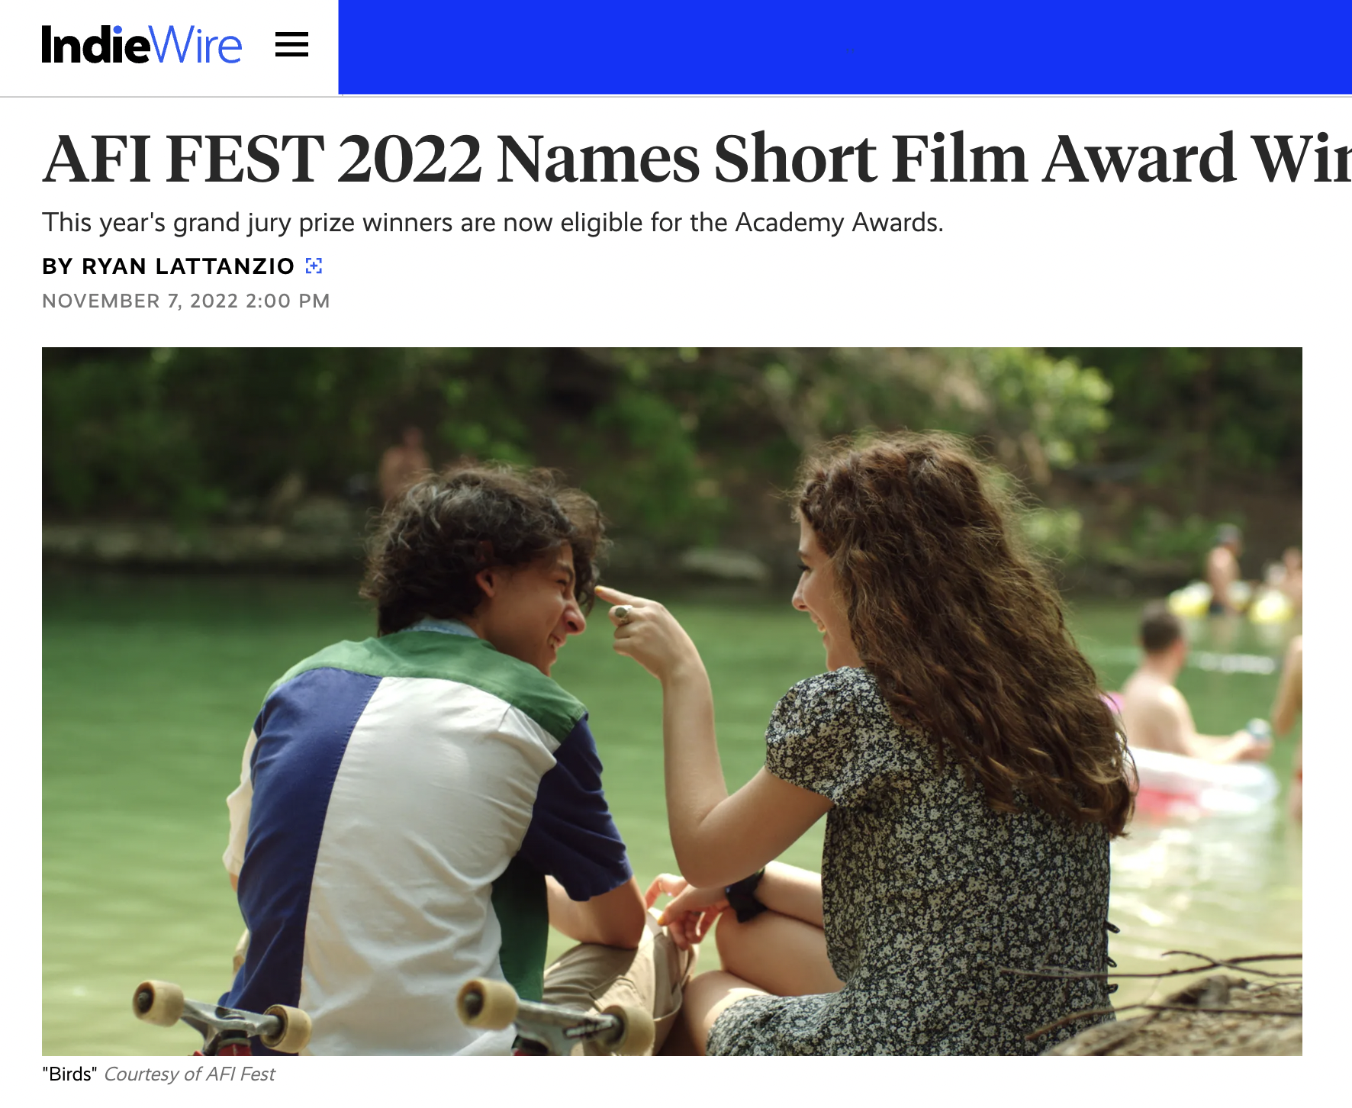
Task: Open Ryan Lattanzio's author page
Action: point(188,266)
